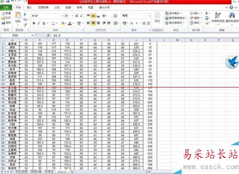Switch to the View 视图 tab

[90, 7]
